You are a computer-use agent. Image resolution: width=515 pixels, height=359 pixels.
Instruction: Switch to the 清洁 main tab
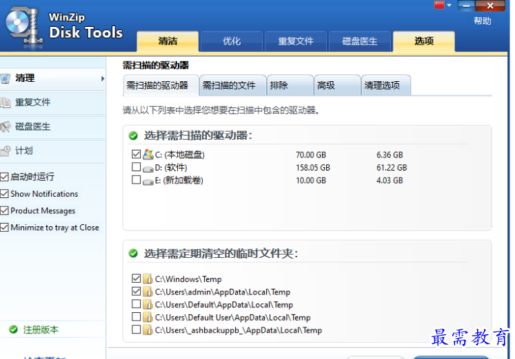tap(168, 41)
